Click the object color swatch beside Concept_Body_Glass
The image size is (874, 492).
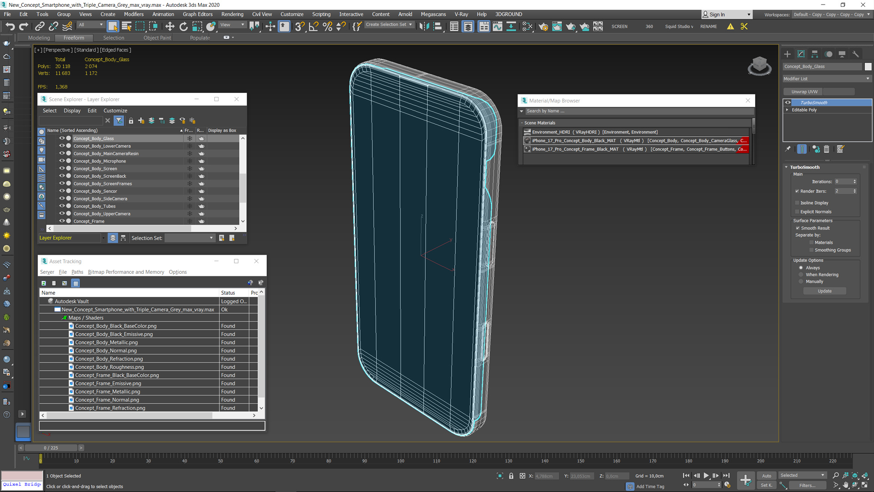pyautogui.click(x=868, y=67)
